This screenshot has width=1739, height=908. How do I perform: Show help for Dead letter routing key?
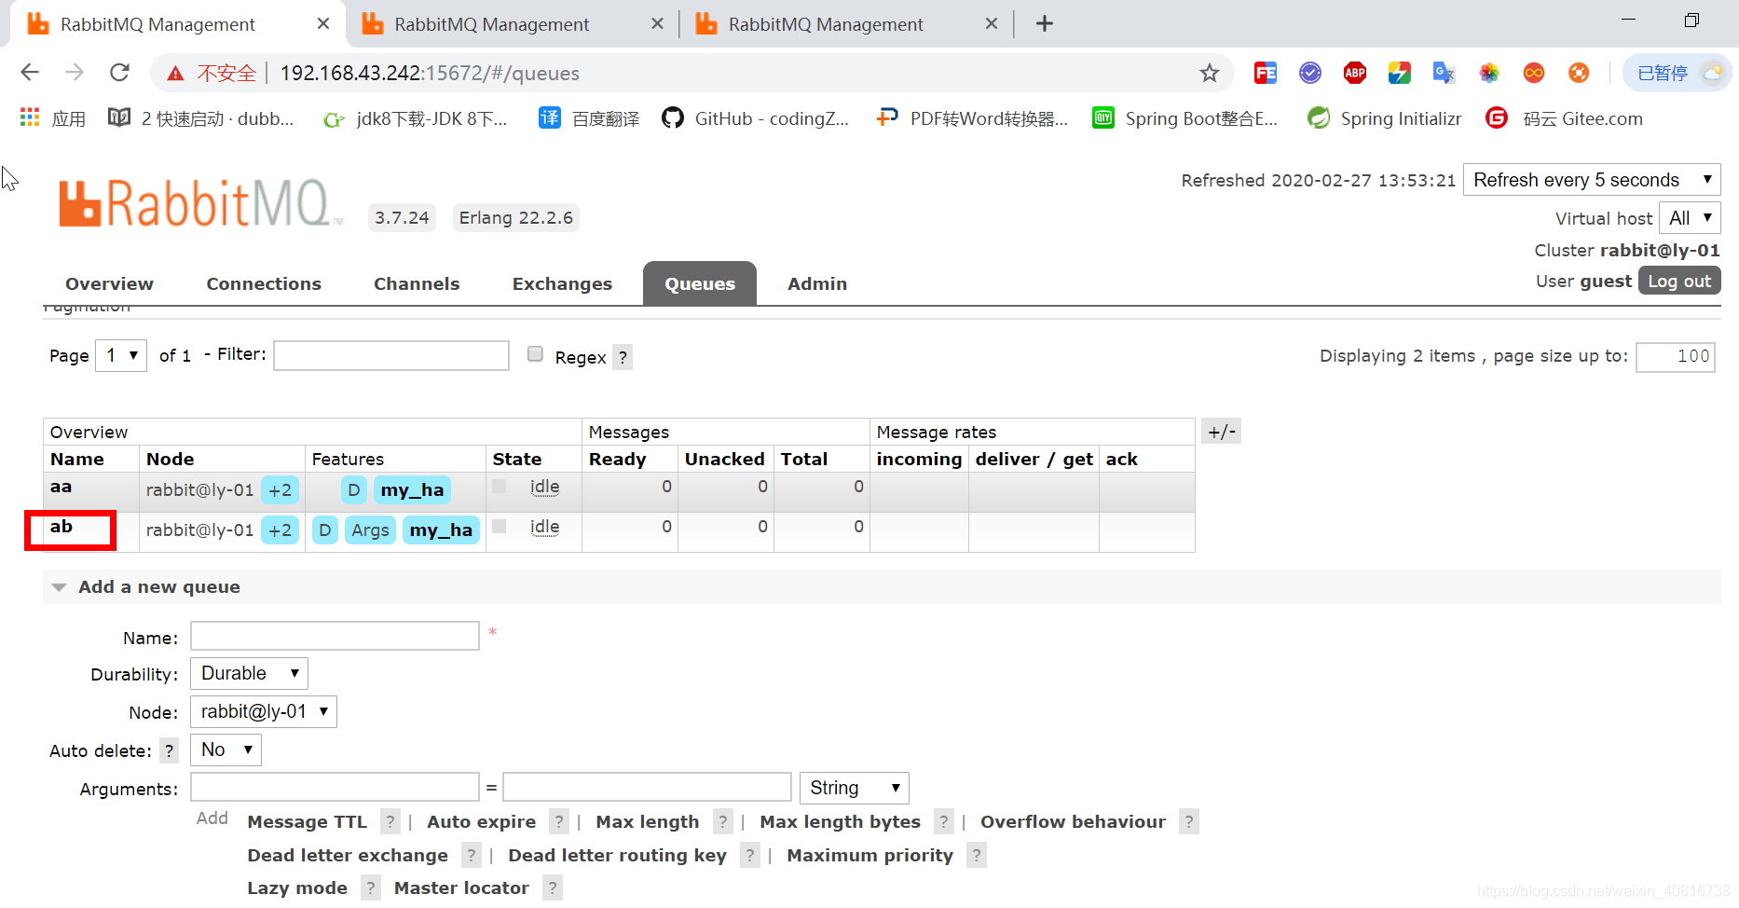pyautogui.click(x=750, y=855)
